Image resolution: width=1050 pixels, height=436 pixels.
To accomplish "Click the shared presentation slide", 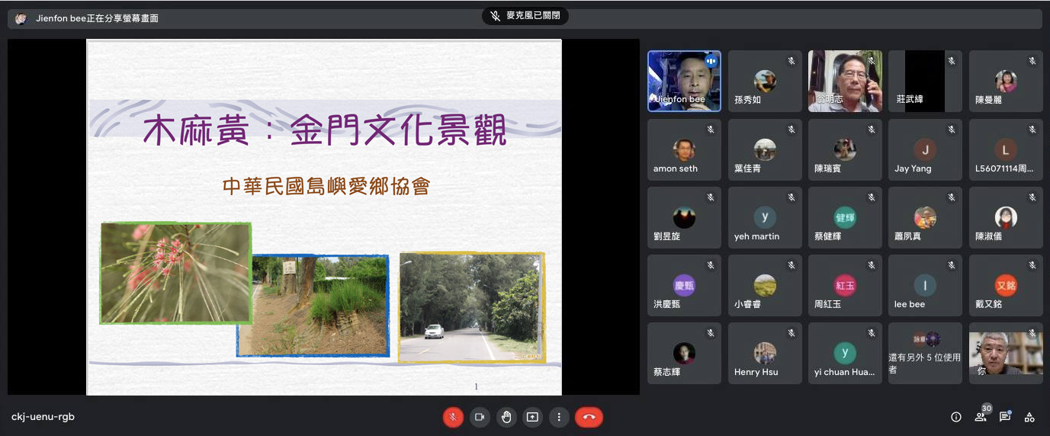I will pyautogui.click(x=324, y=217).
